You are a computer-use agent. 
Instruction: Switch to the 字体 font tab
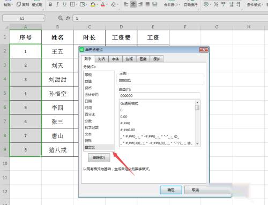click(115, 59)
